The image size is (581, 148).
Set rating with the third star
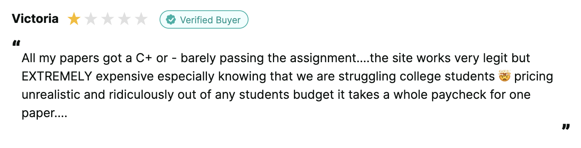click(x=108, y=19)
